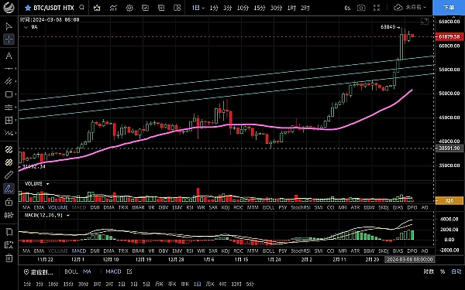The image size is (465, 290).
Task: Click the 2024-03-08 08:00:00 date label on time axis
Action: [410, 260]
